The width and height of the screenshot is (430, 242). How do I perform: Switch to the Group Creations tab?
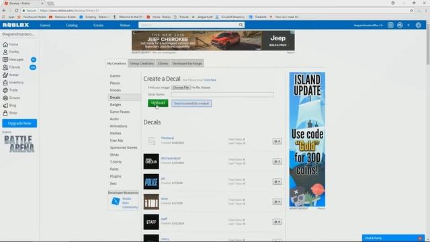(142, 63)
